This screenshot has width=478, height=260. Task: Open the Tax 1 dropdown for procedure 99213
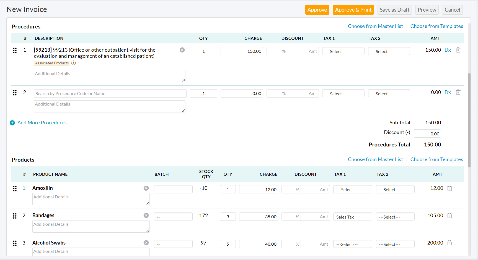343,51
